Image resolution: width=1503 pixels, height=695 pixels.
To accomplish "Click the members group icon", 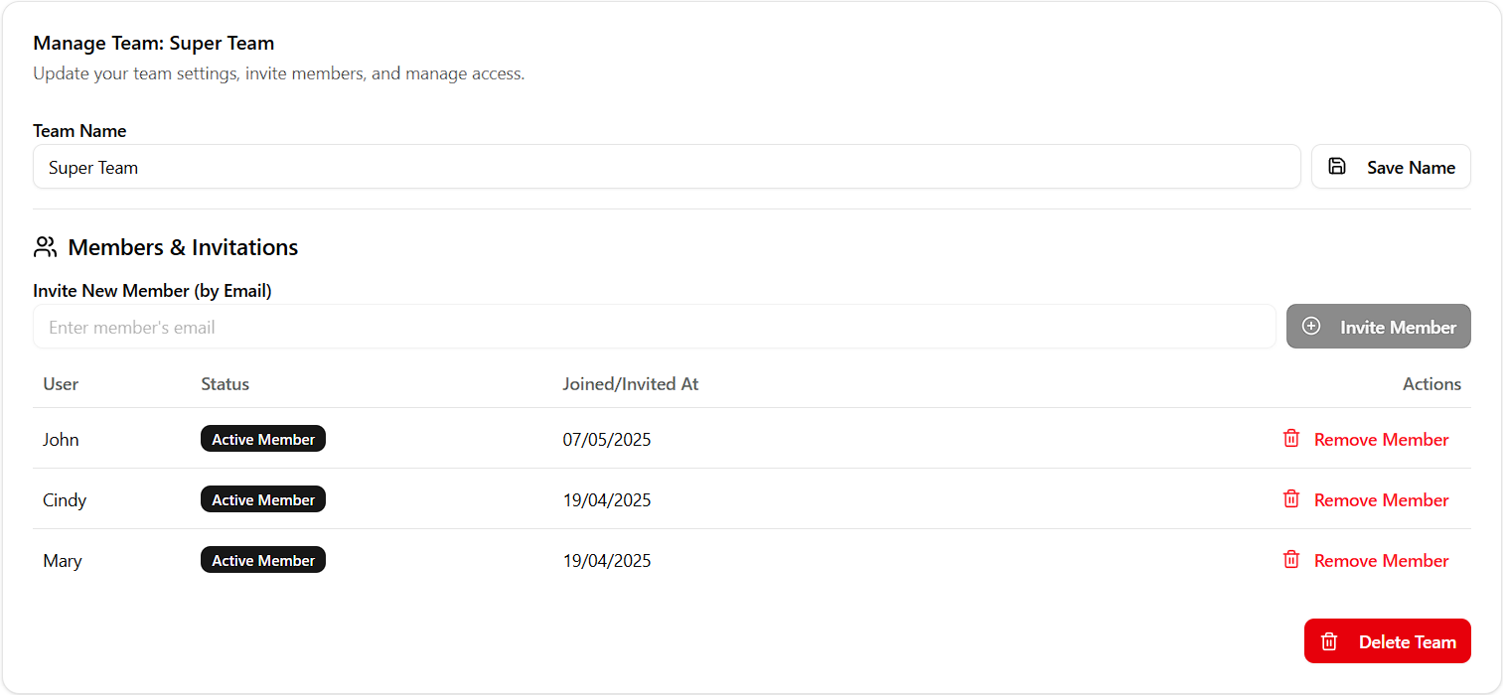I will coord(46,247).
